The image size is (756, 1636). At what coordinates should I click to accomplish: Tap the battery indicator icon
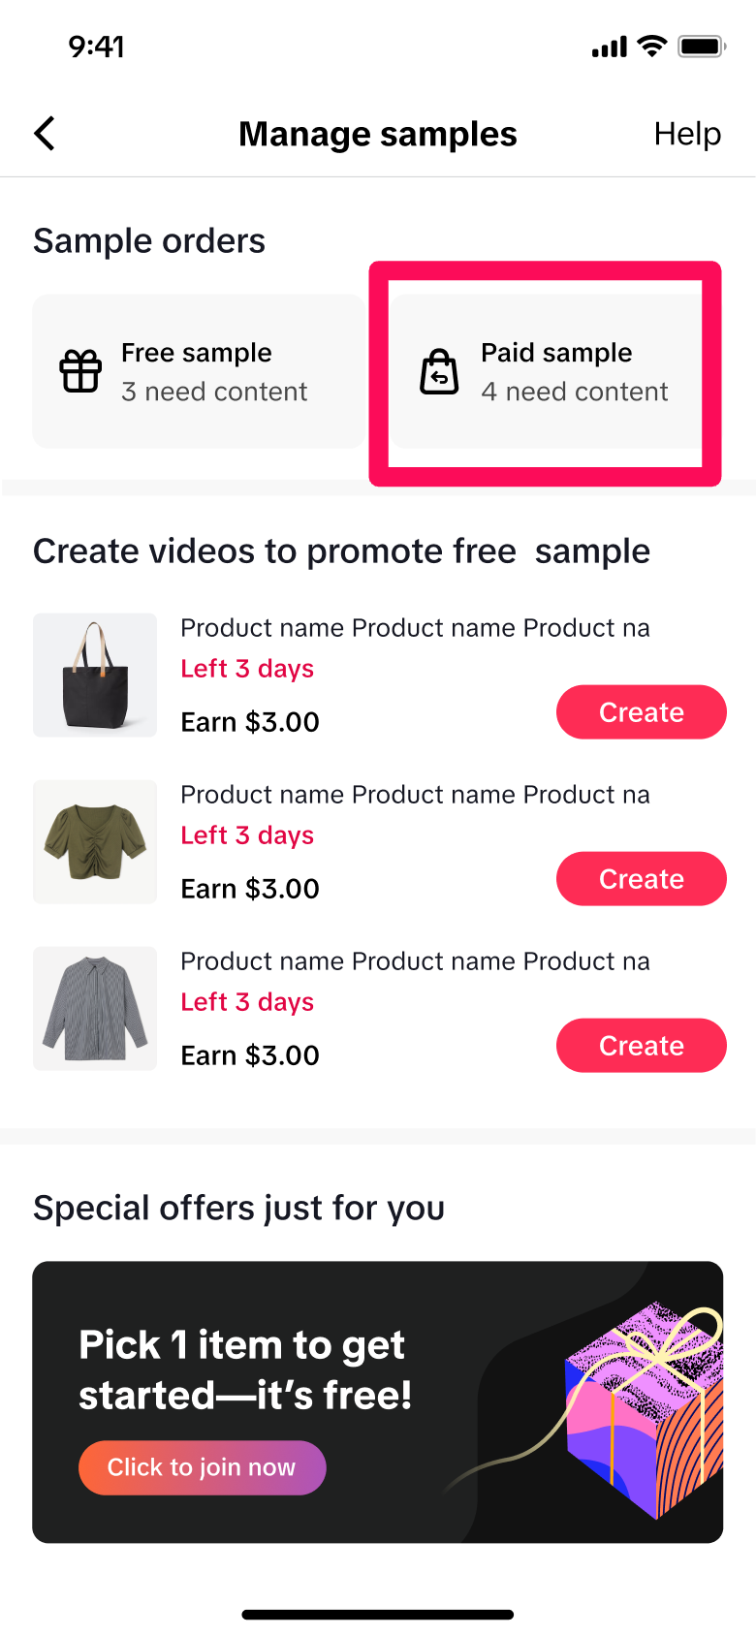[x=702, y=46]
